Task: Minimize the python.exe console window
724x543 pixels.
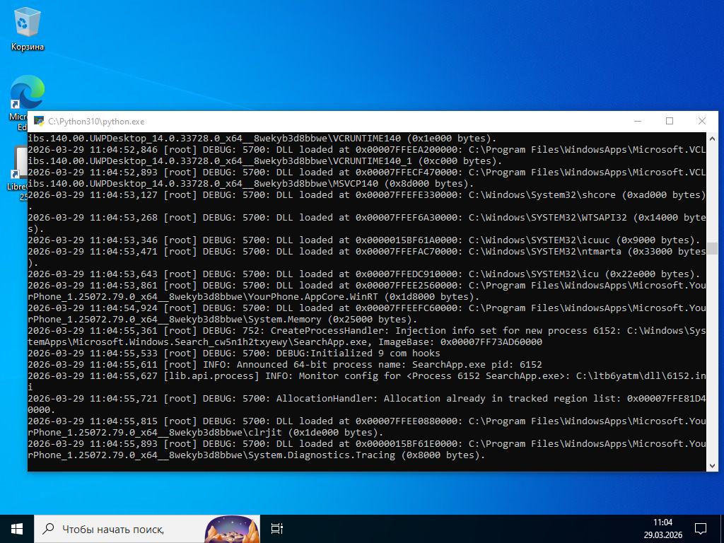Action: click(637, 121)
